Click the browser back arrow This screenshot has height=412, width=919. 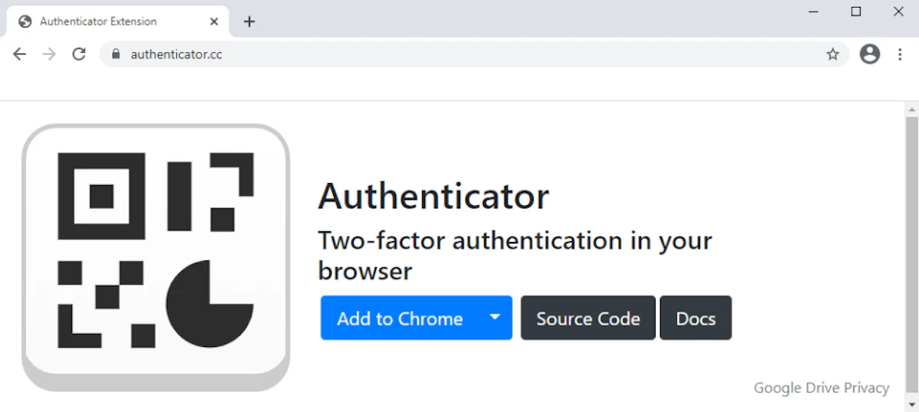19,54
